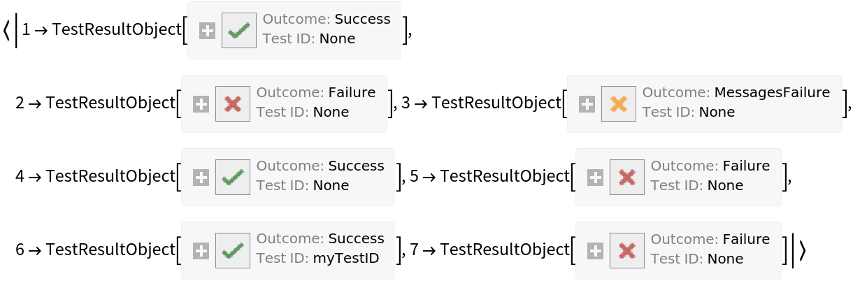Click Test ID: None on the bottom-right Failure card
This screenshot has width=853, height=281.
point(696,259)
